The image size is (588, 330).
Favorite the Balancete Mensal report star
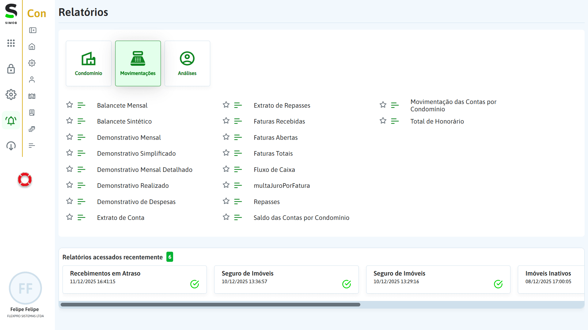pos(70,105)
